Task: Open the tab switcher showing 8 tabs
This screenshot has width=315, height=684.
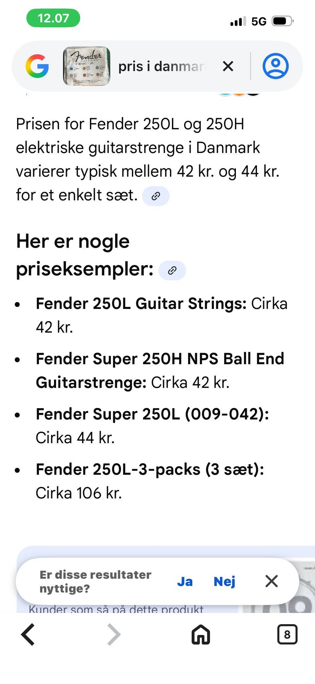Action: click(287, 634)
